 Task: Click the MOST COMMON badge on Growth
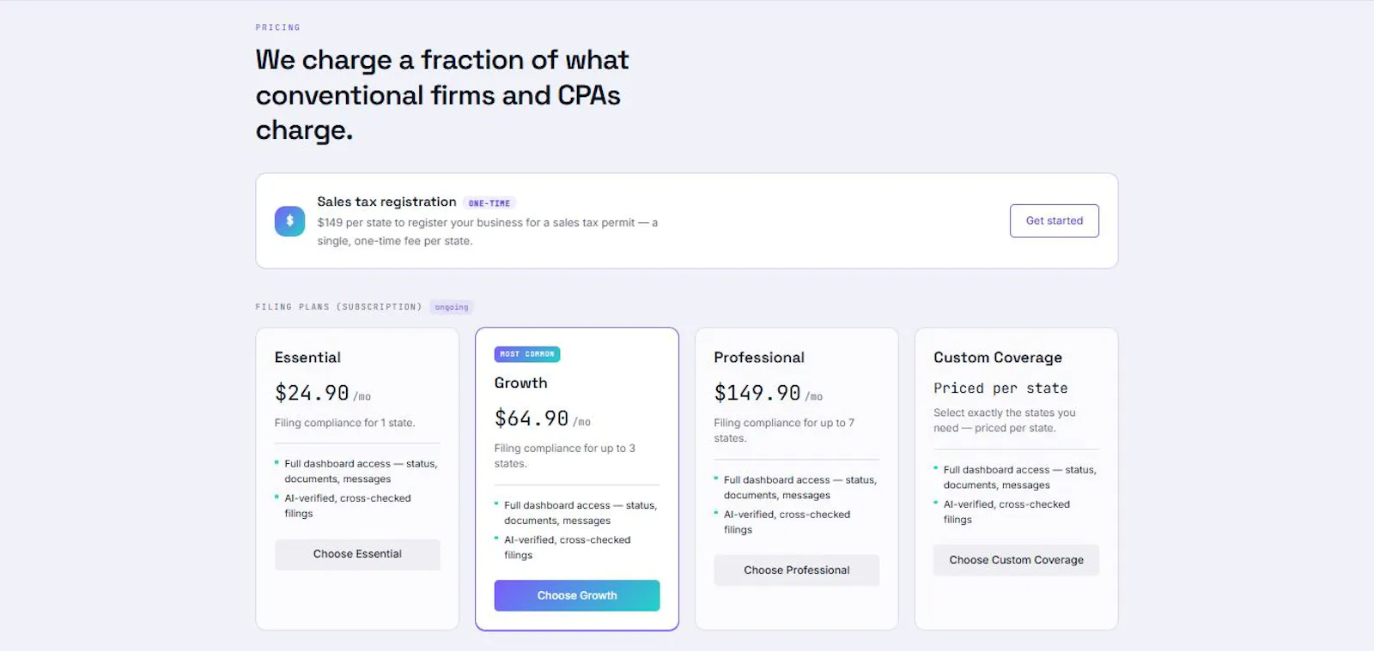tap(527, 354)
